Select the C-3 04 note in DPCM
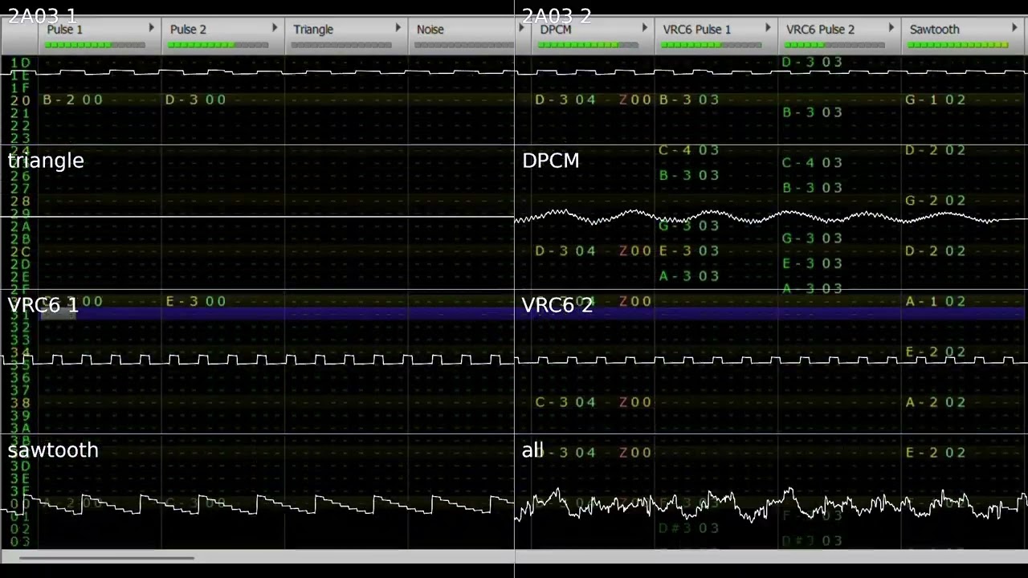 565,402
